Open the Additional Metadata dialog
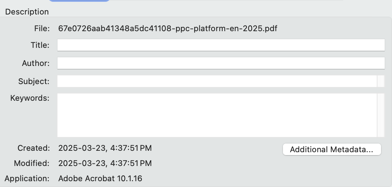This screenshot has height=187, width=392. pyautogui.click(x=332, y=150)
